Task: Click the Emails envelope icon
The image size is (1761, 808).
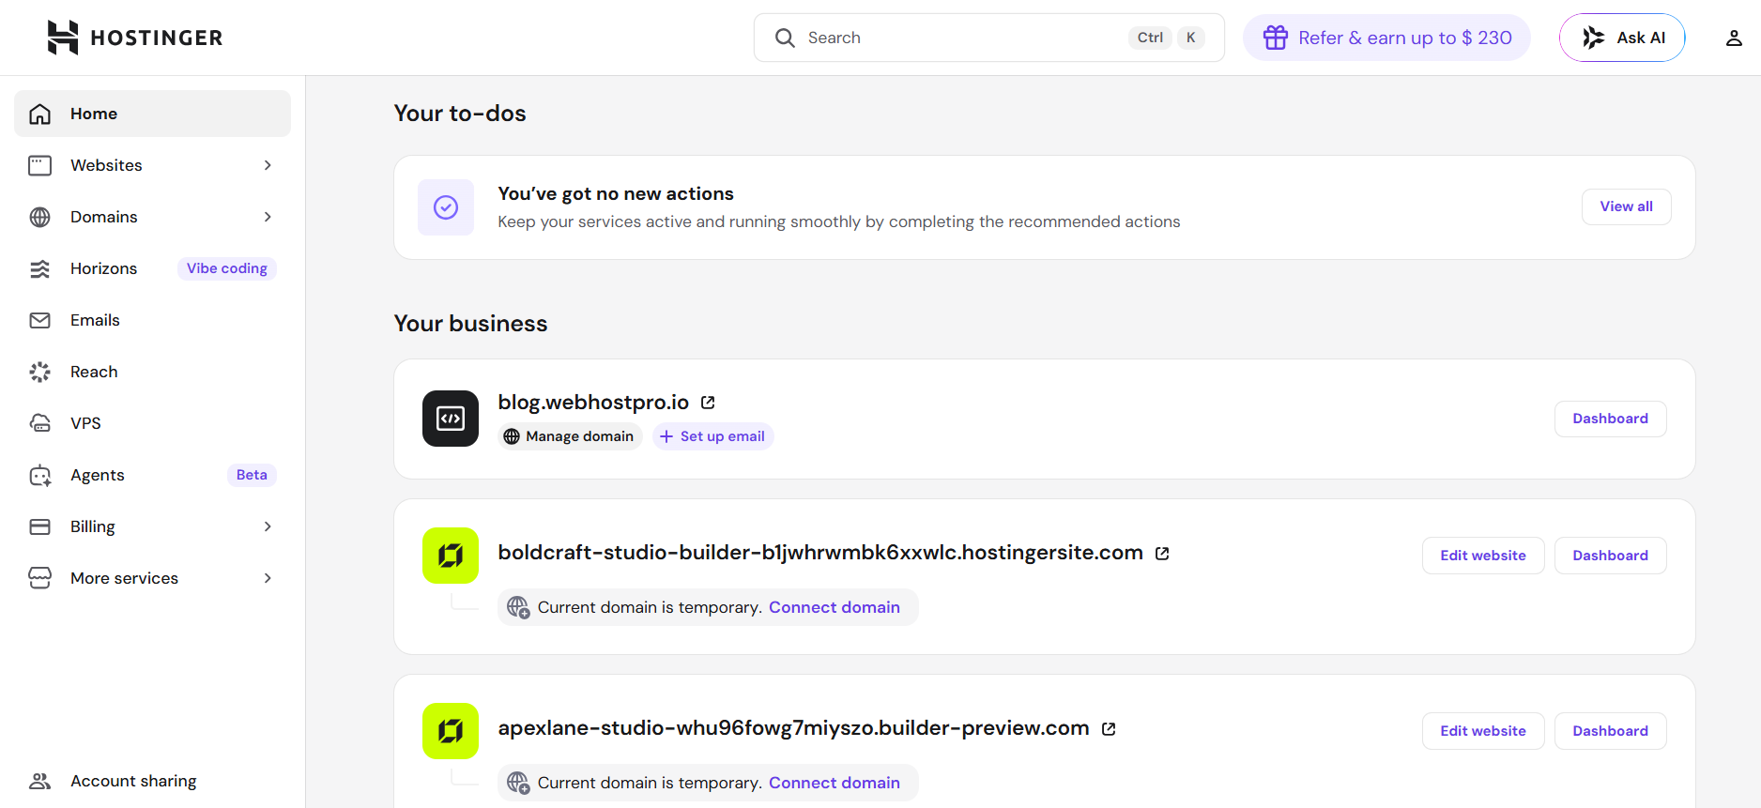Action: pyautogui.click(x=39, y=320)
